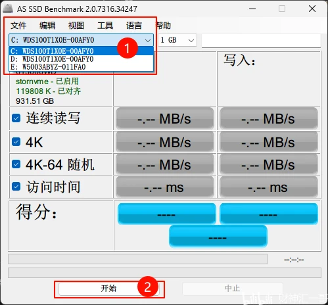328x305 pixels.
Task: Click the lower progress bar
Action: pos(164,273)
